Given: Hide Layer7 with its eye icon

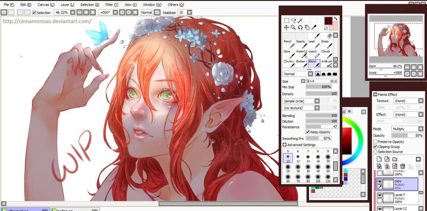Looking at the screenshot, I should [x=379, y=195].
